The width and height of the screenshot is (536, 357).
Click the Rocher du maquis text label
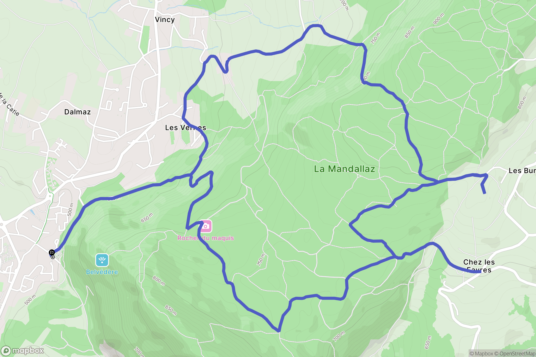pos(206,238)
